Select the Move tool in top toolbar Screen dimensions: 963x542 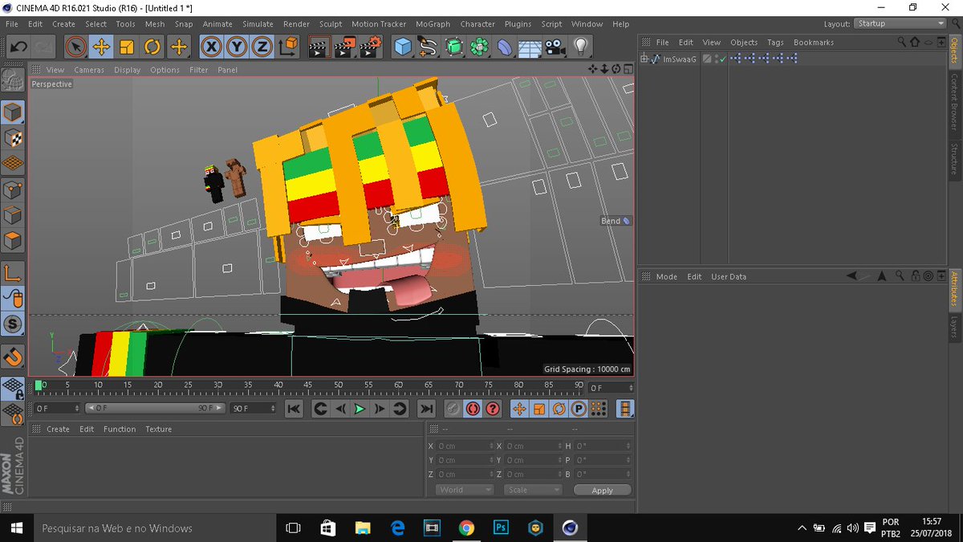click(101, 47)
